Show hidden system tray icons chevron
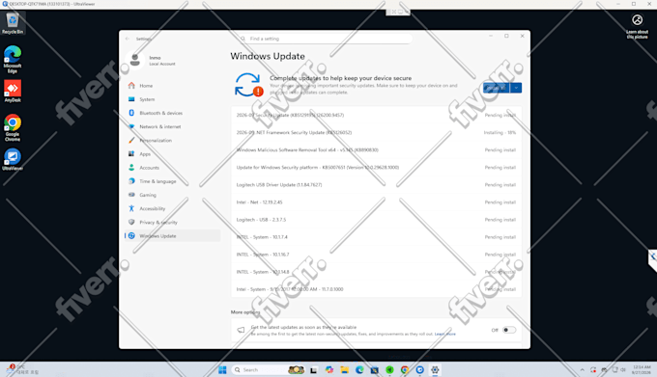Viewport: 657px width, 377px height. pos(582,370)
